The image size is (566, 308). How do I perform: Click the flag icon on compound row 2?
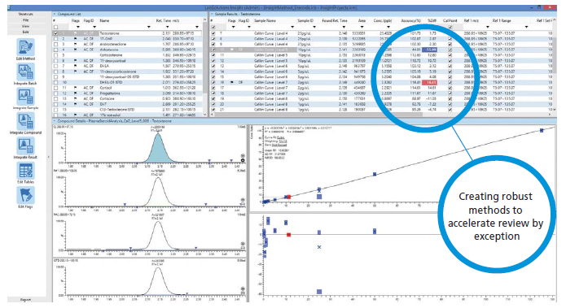point(76,38)
